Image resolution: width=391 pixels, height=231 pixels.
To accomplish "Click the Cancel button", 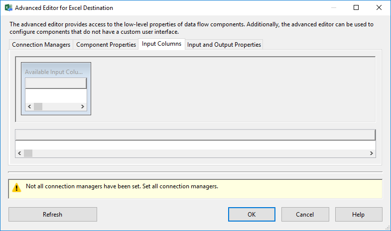I will click(x=305, y=214).
